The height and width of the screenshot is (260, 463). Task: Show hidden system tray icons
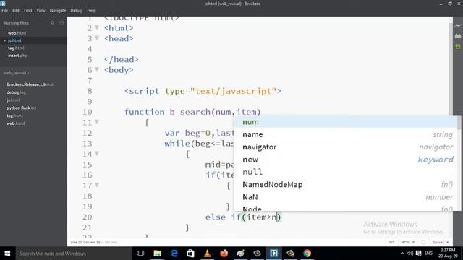tap(402, 253)
